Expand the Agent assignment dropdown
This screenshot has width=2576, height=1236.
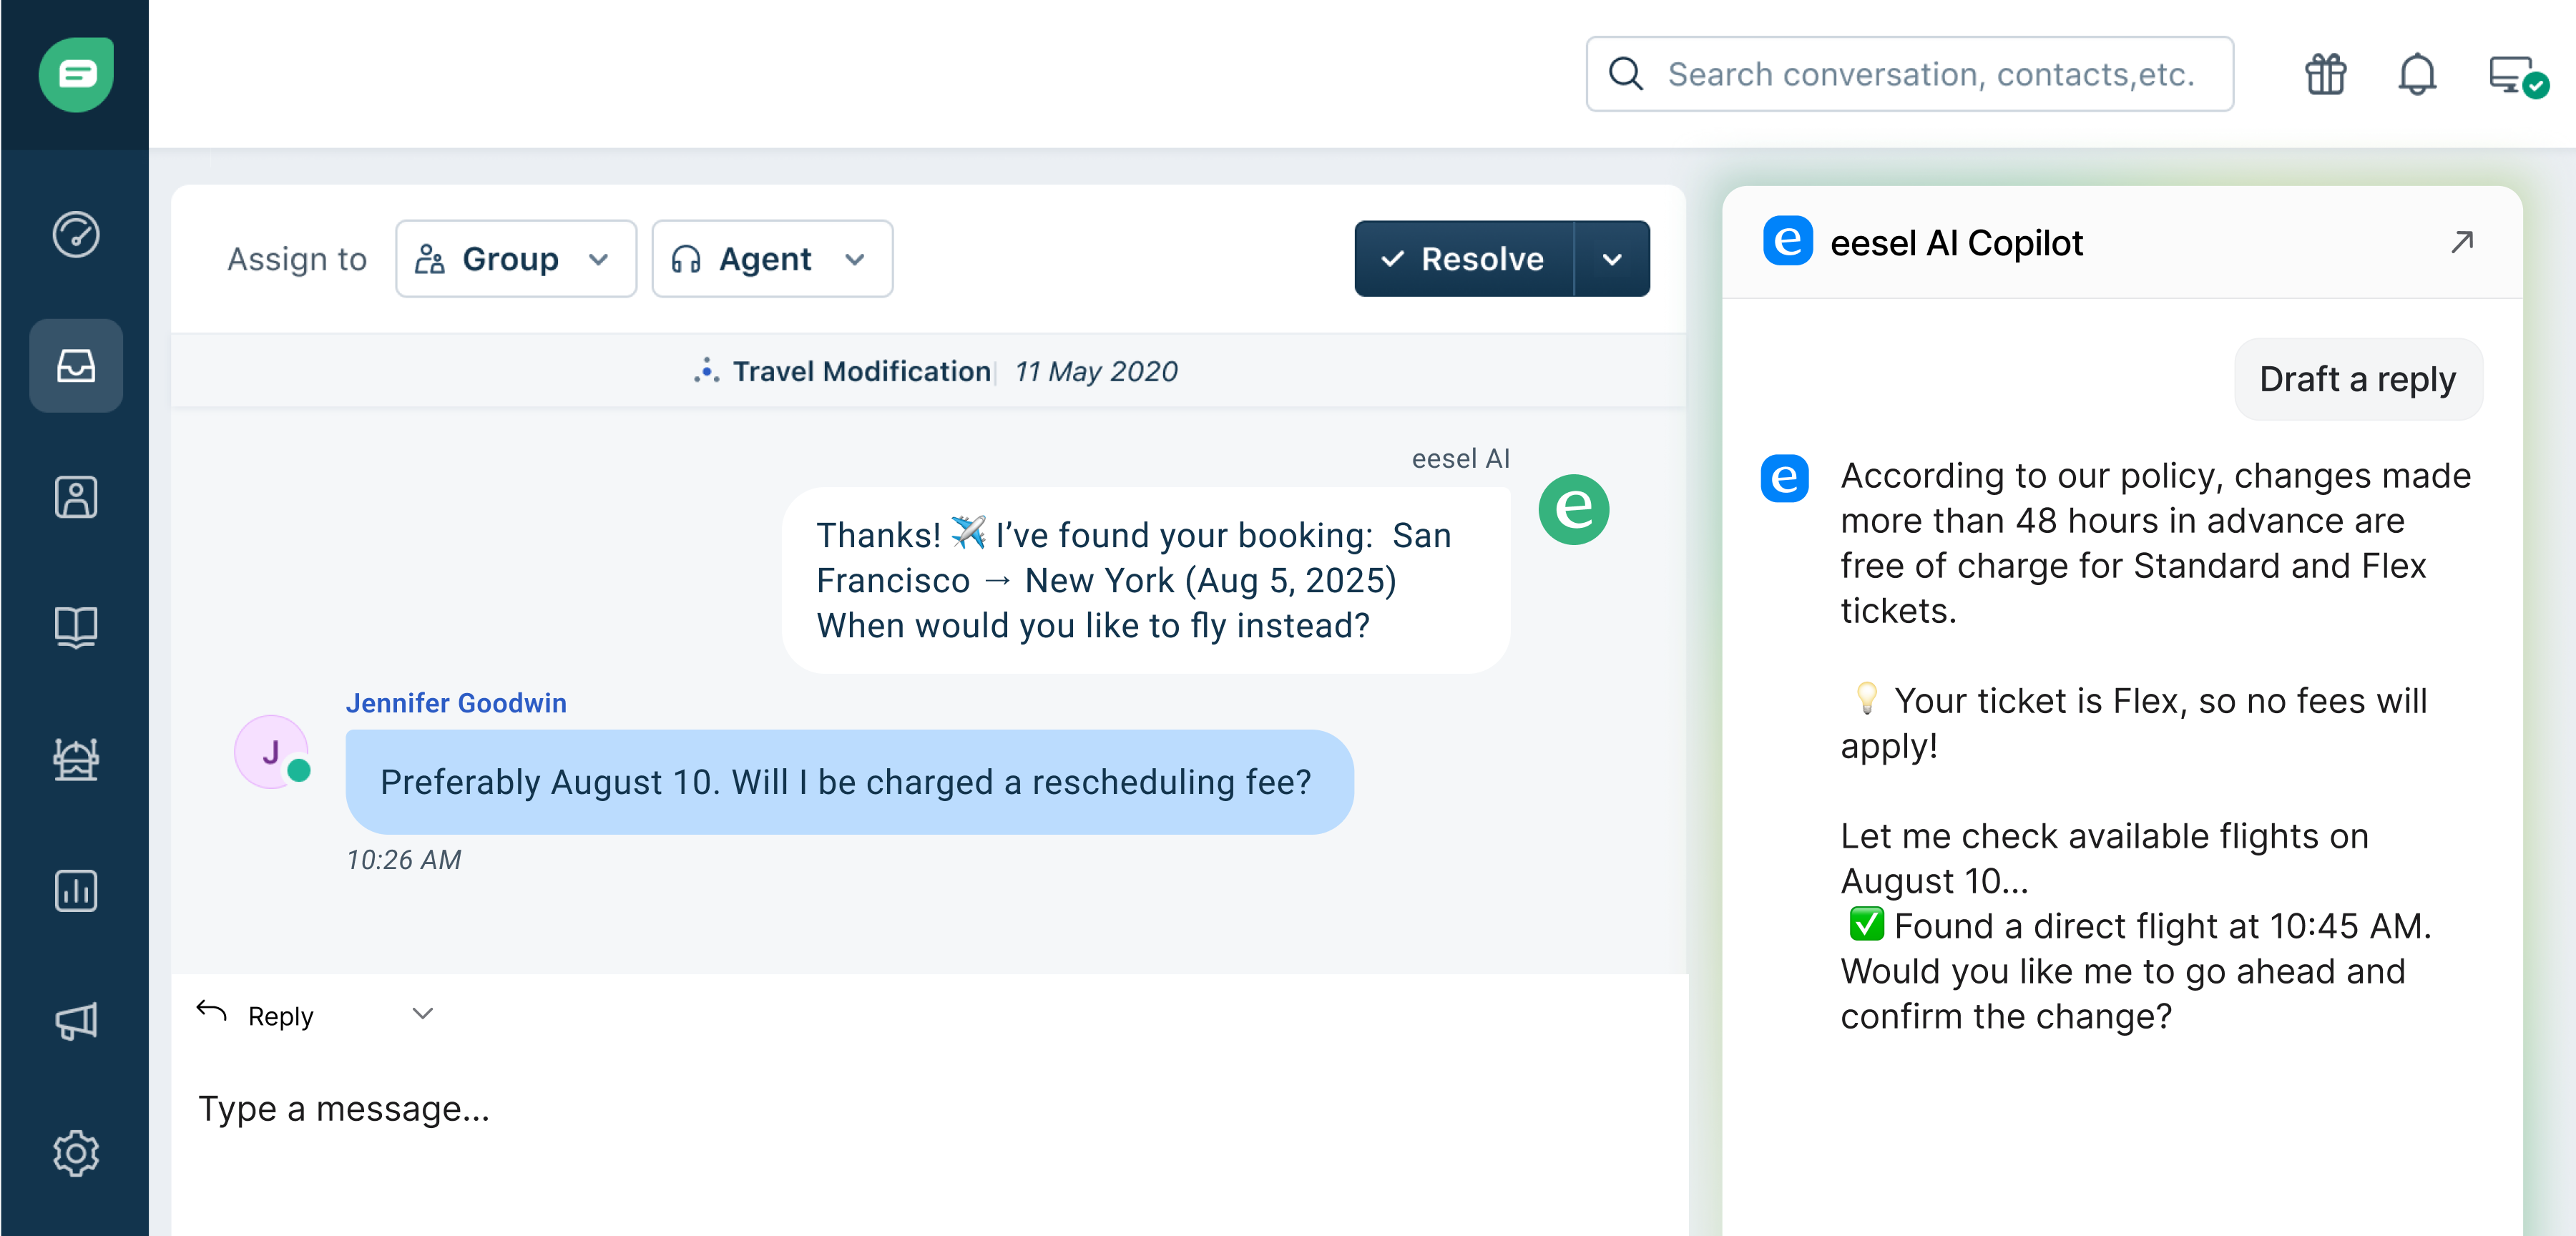point(771,259)
